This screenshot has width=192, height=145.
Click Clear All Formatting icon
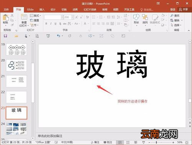88,17
